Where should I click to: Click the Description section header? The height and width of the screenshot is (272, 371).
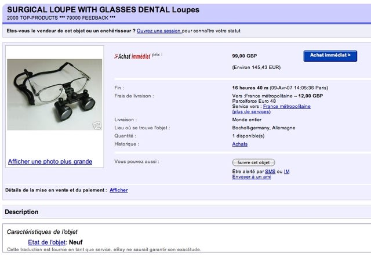[x=22, y=212]
